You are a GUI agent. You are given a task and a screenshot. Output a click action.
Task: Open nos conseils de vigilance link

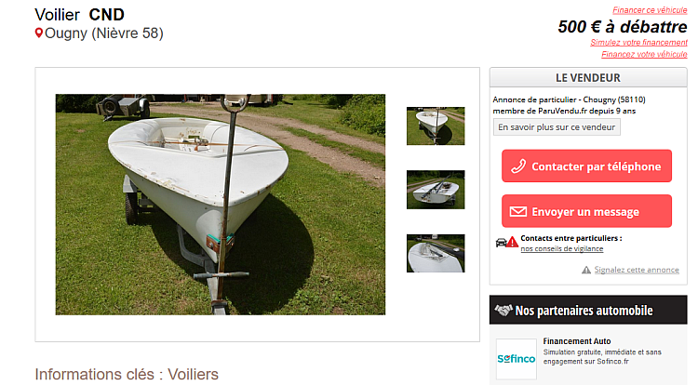click(562, 249)
